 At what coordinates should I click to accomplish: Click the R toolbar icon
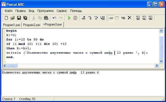pos(150,18)
